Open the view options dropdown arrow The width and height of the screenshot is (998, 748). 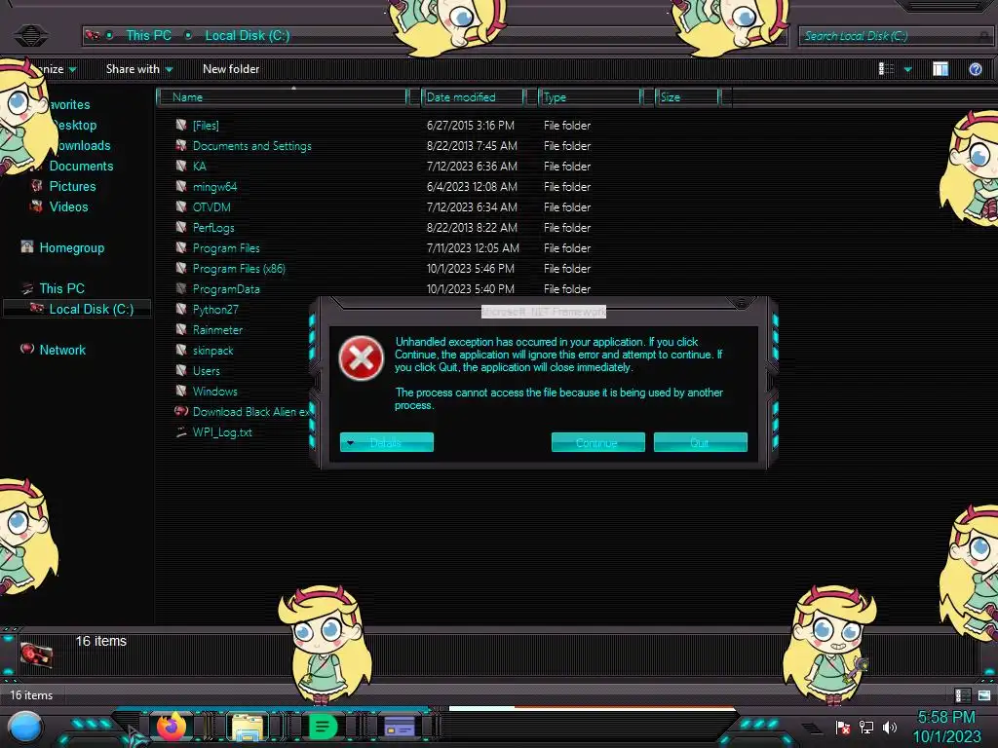point(907,69)
